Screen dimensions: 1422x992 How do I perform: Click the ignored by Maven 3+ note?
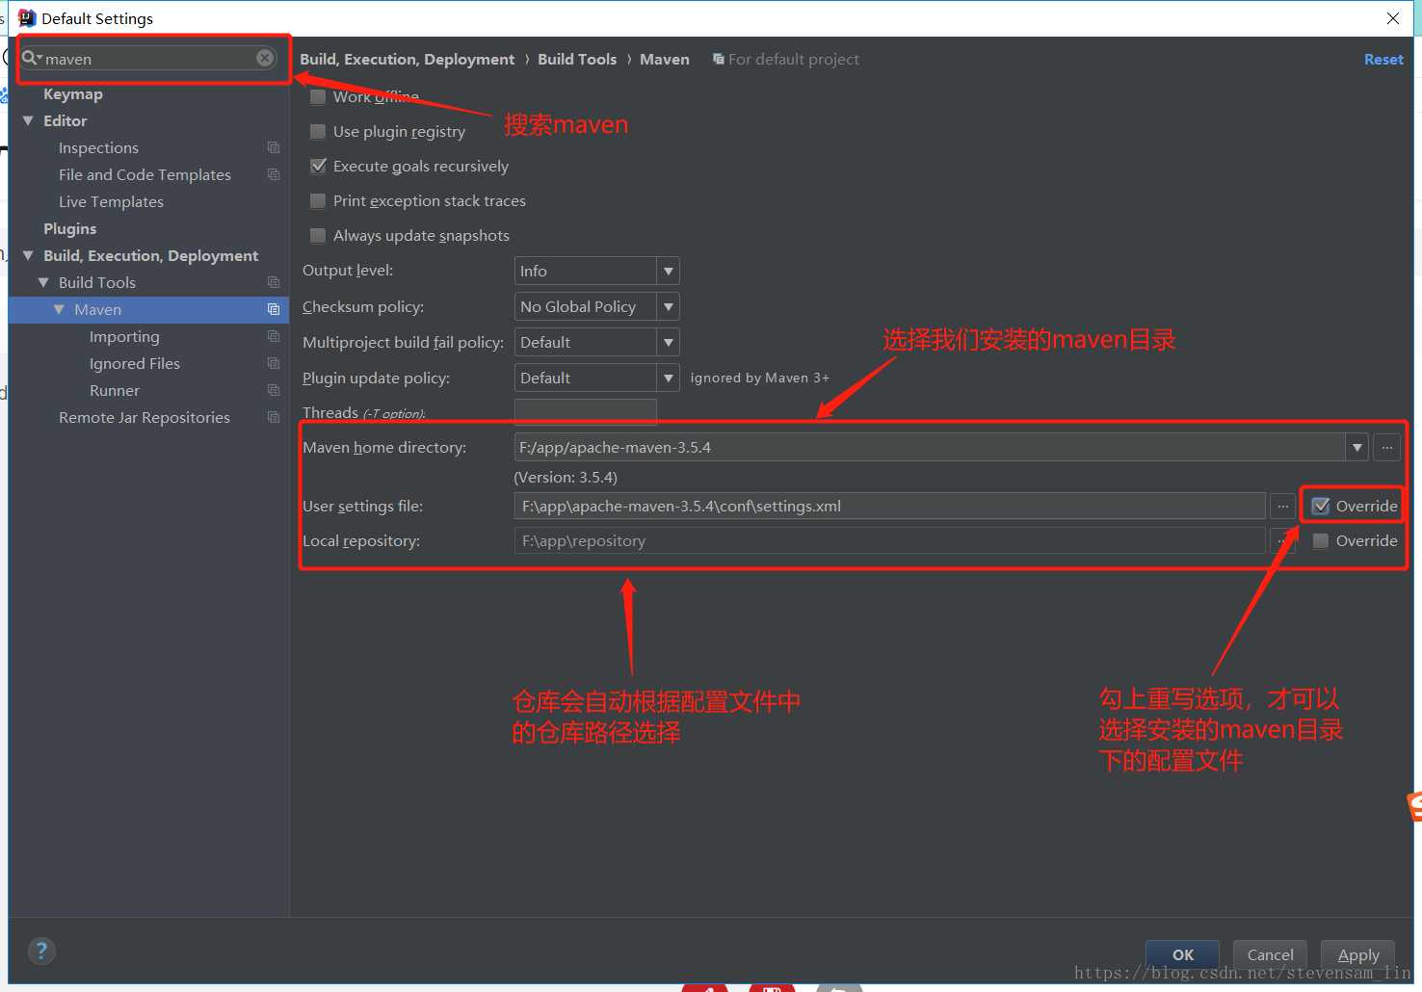click(759, 378)
